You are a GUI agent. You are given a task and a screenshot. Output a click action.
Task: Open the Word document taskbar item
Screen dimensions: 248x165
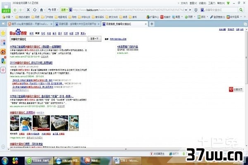tap(126, 161)
